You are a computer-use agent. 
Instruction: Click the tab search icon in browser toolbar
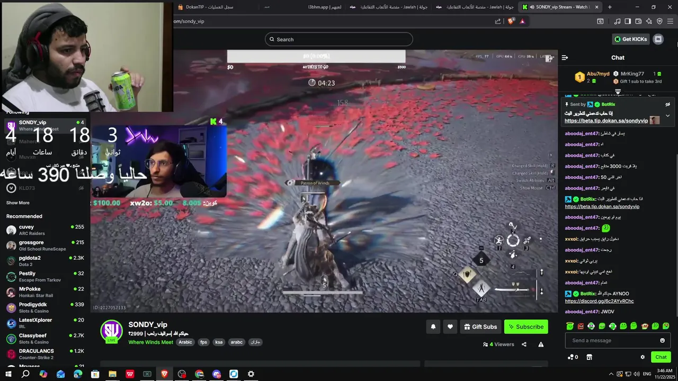(x=600, y=21)
